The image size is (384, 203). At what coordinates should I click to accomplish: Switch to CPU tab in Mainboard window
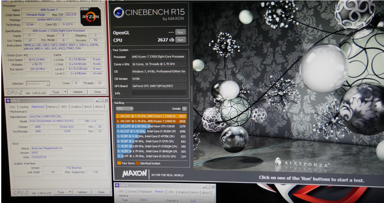[13, 107]
